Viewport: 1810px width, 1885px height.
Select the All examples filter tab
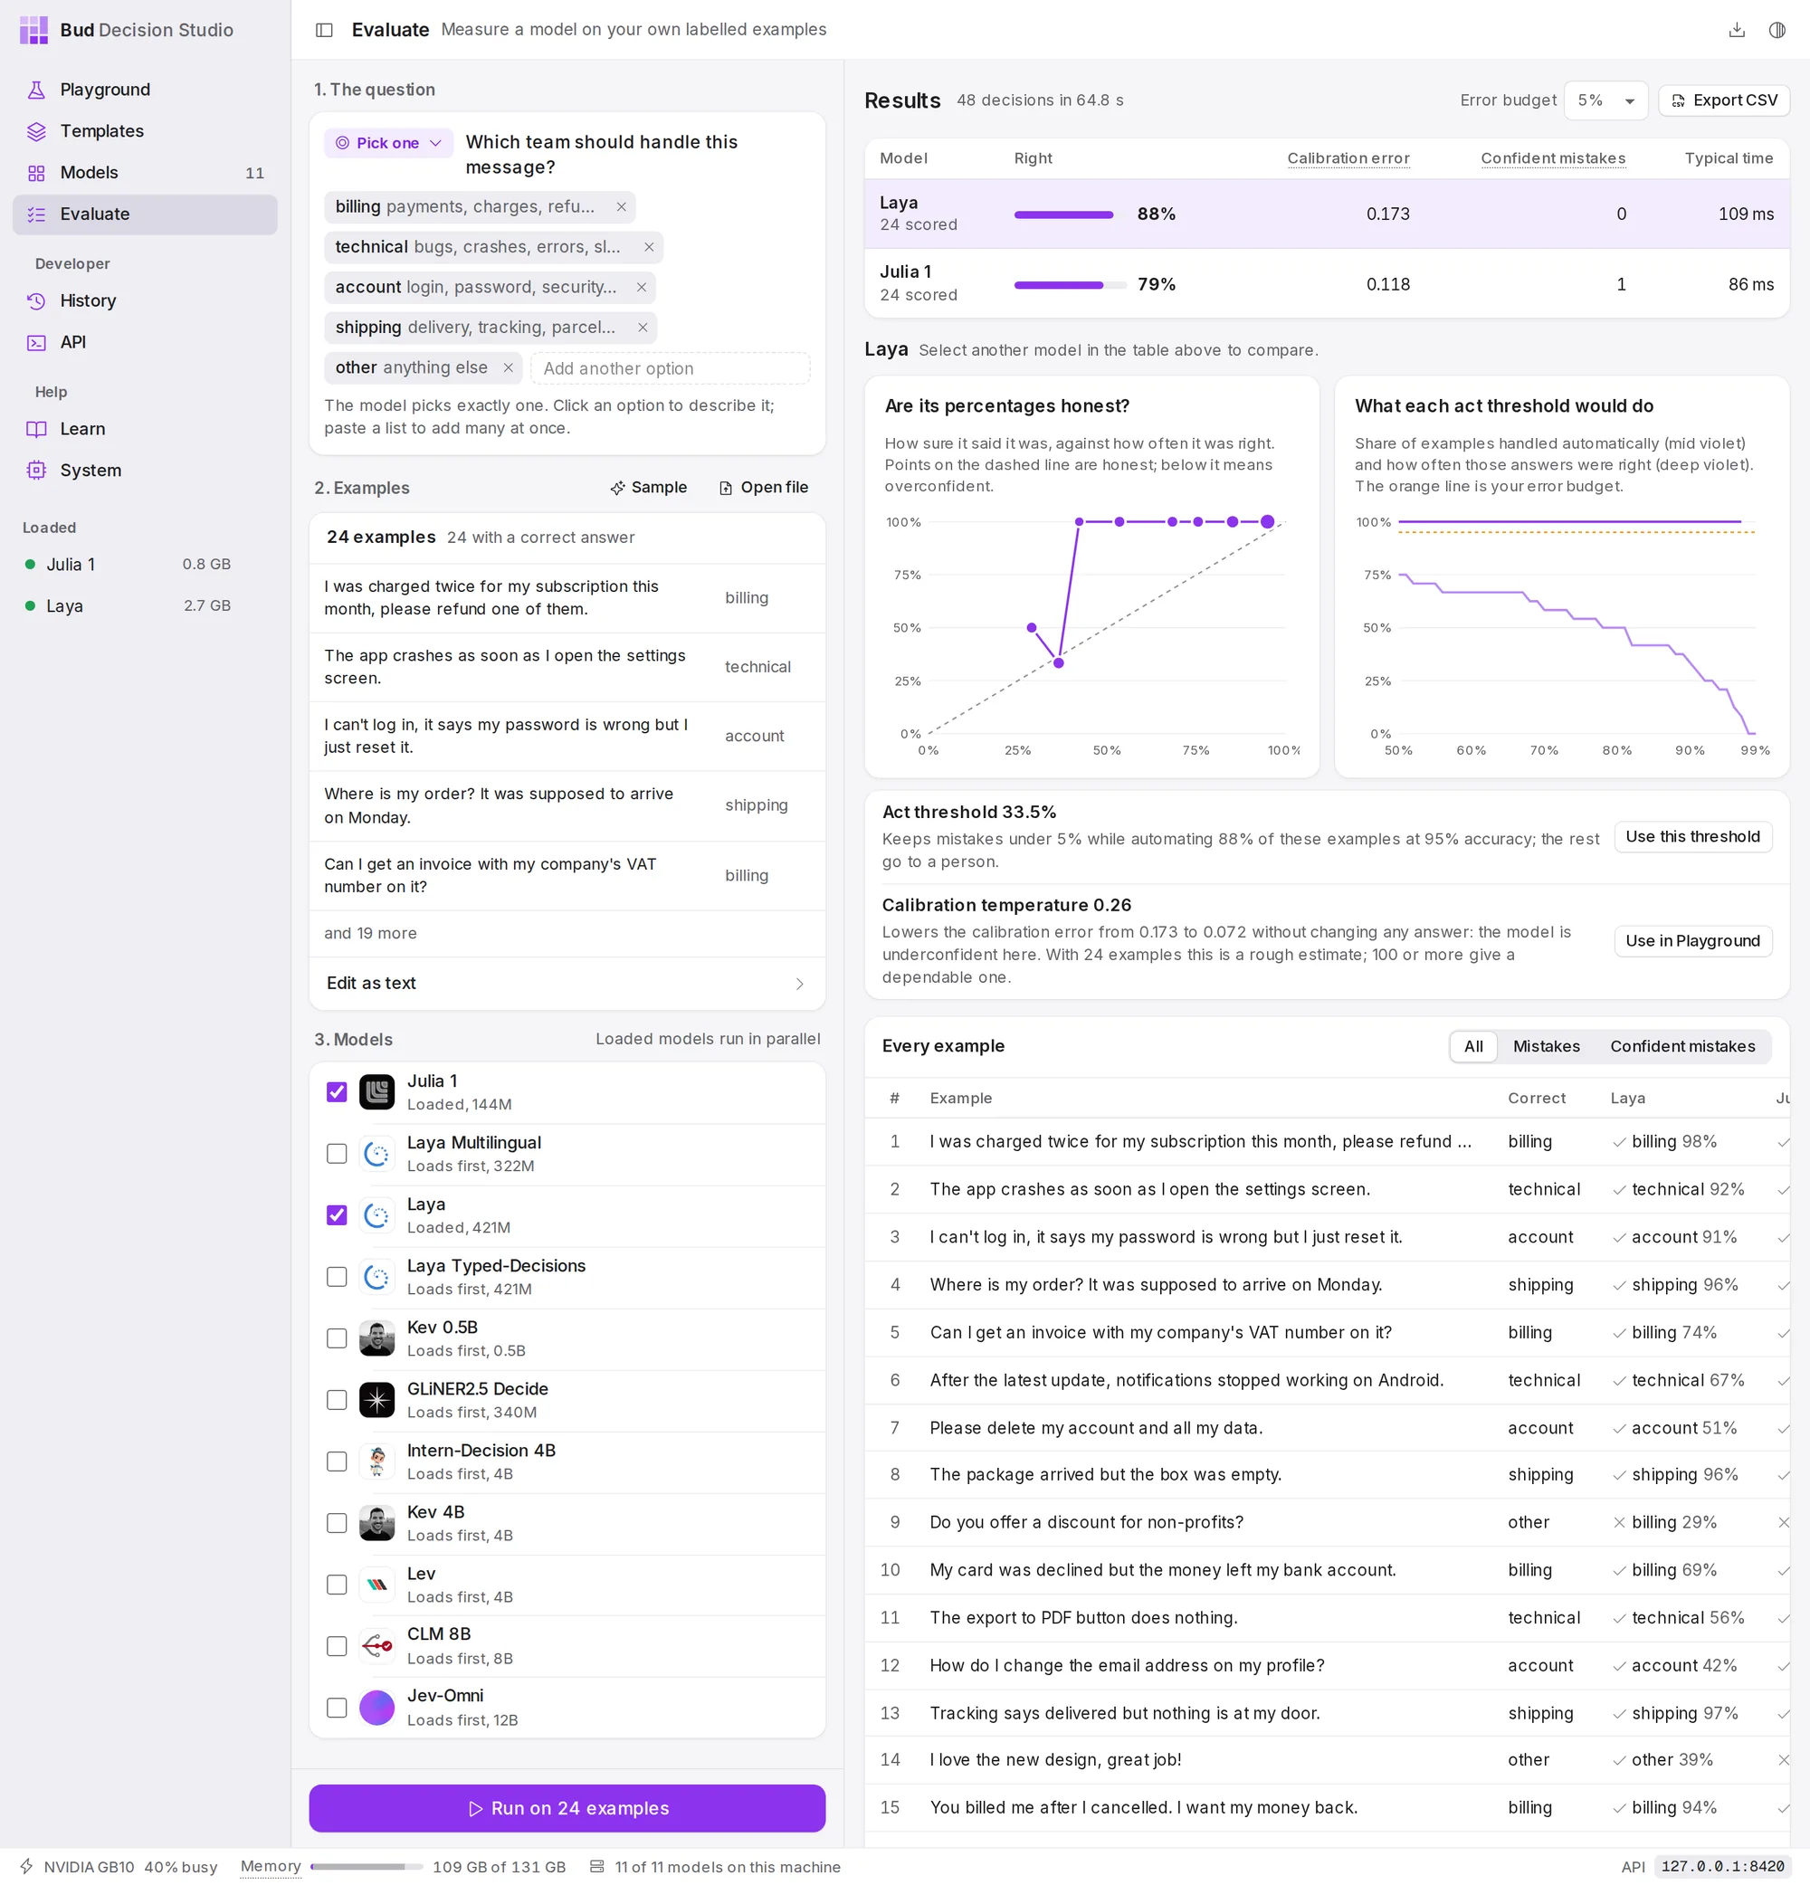[1472, 1046]
